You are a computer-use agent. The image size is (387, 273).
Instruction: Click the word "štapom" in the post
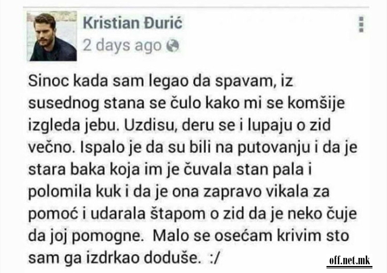tap(177, 214)
